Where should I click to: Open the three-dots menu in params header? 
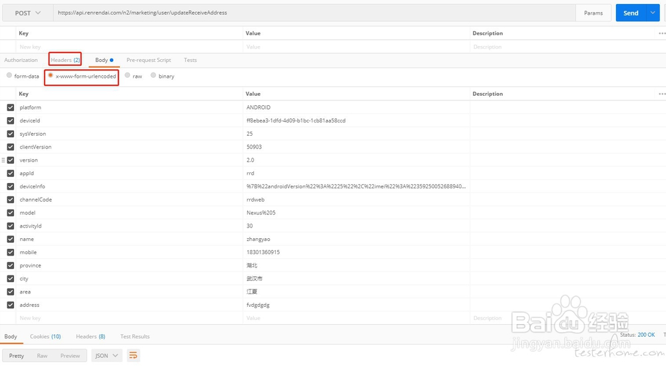click(x=662, y=33)
